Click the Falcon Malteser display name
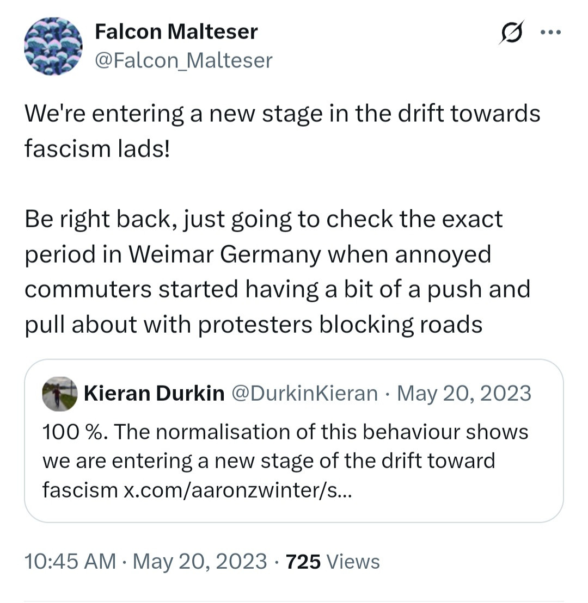The image size is (588, 603). coord(176,32)
